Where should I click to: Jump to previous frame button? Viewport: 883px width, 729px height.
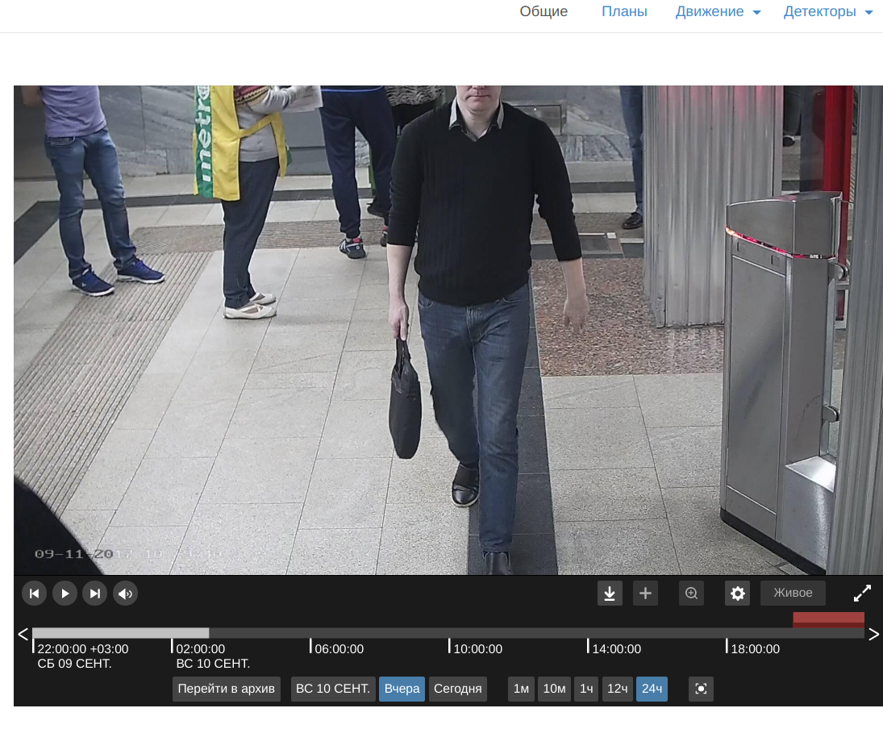point(35,594)
